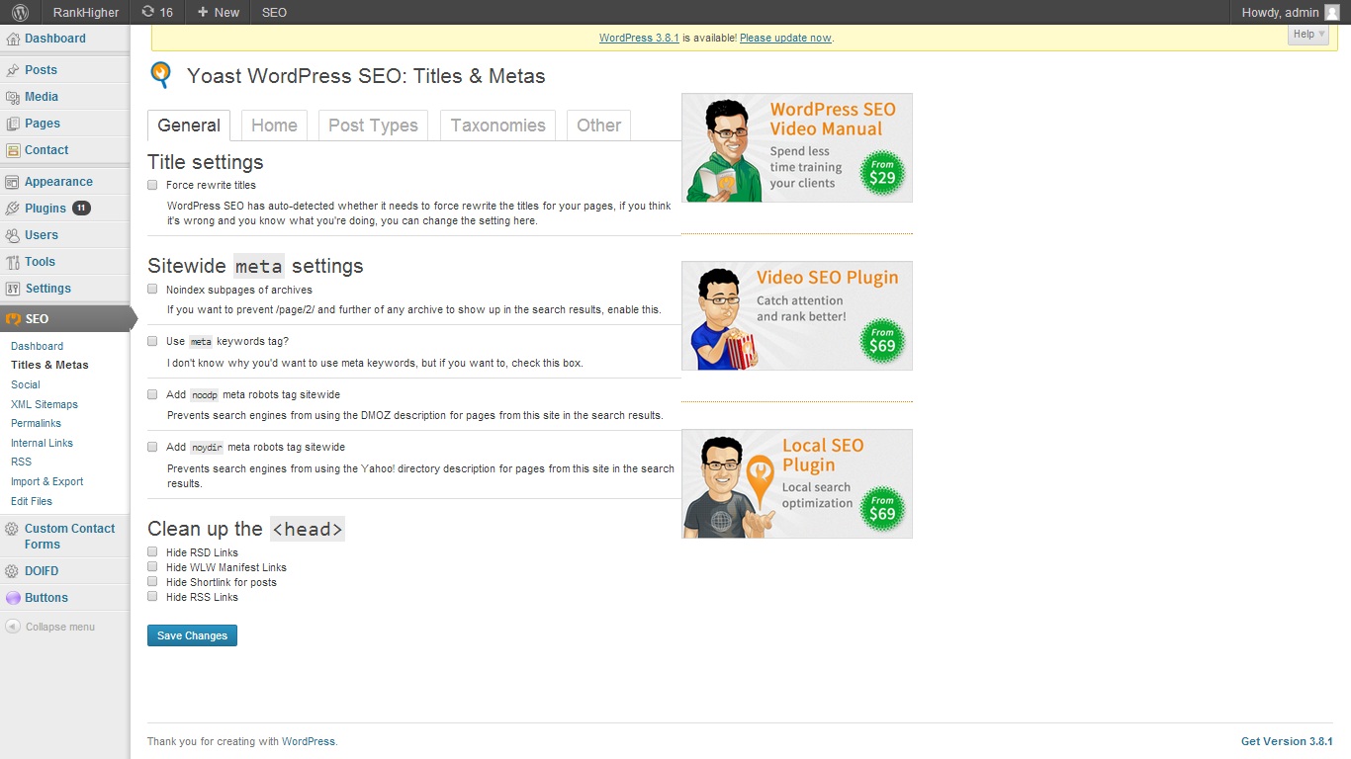
Task: Click the Dashboard house icon in sidebar
Action: click(13, 39)
